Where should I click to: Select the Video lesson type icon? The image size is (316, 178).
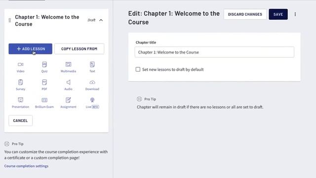[20, 65]
